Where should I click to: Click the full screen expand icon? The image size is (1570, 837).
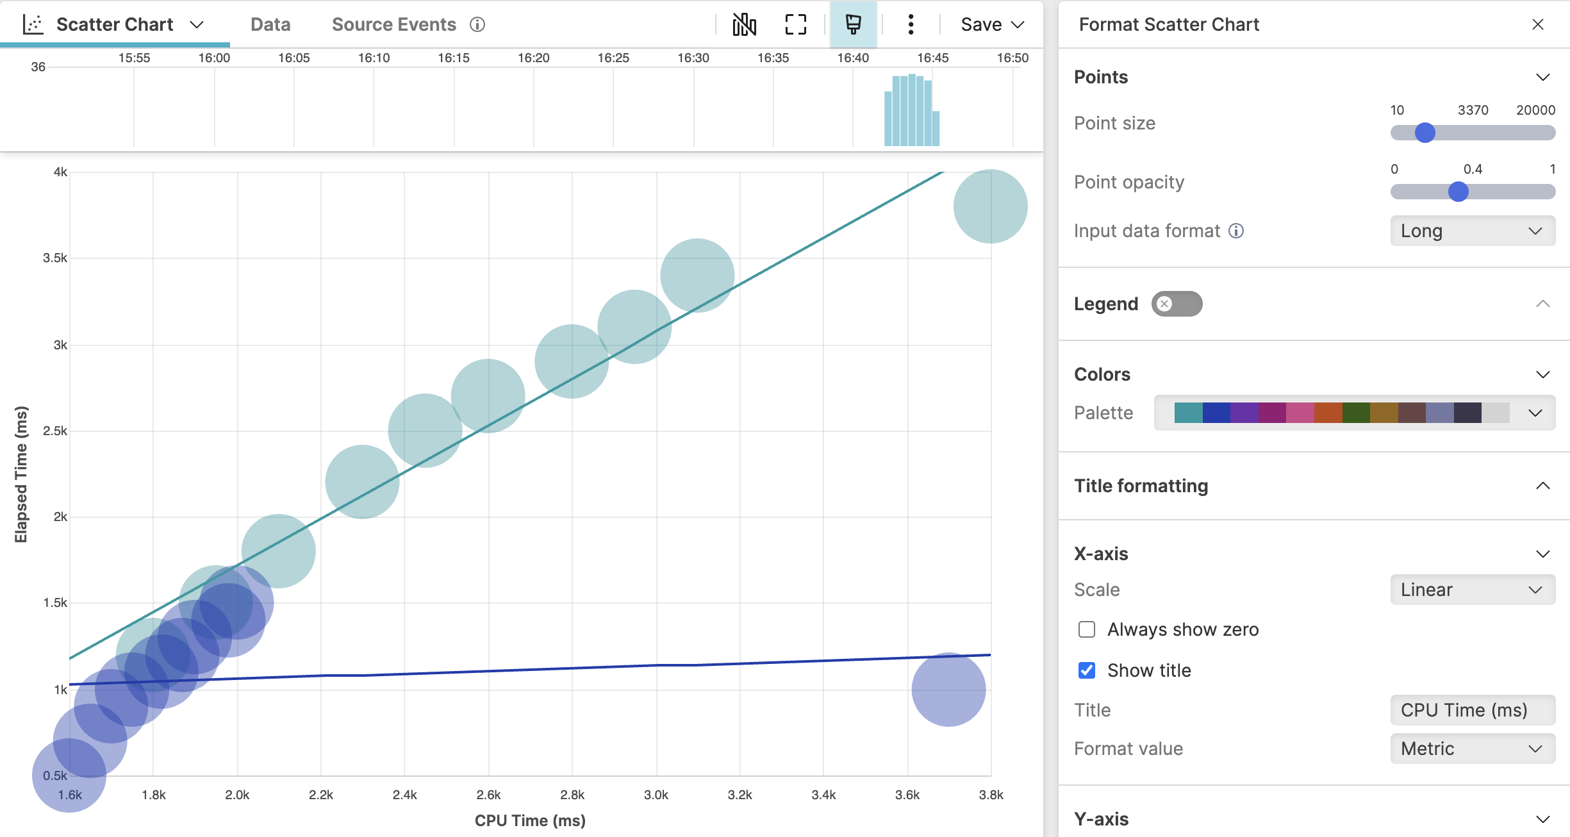[795, 24]
